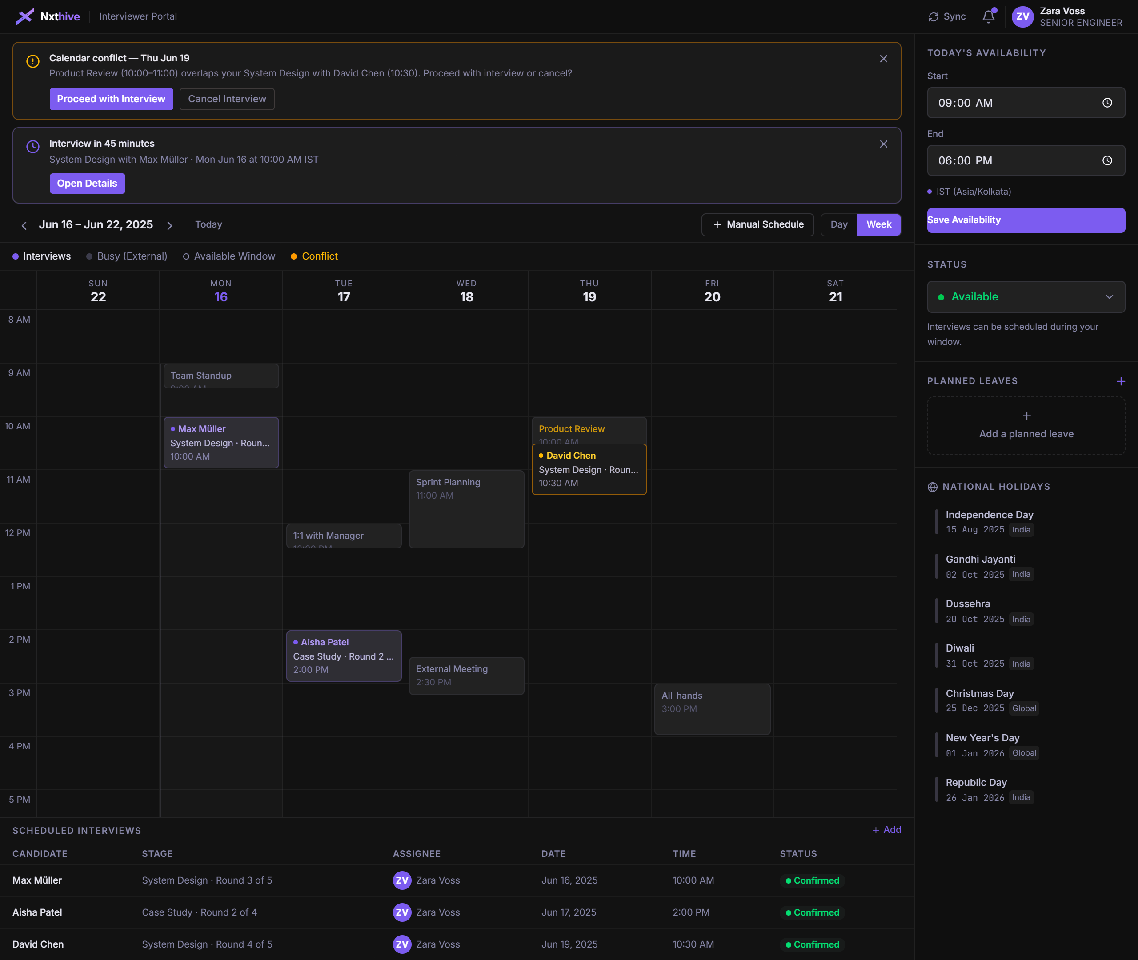Dismiss the calendar conflict alert
This screenshot has width=1138, height=960.
(883, 59)
